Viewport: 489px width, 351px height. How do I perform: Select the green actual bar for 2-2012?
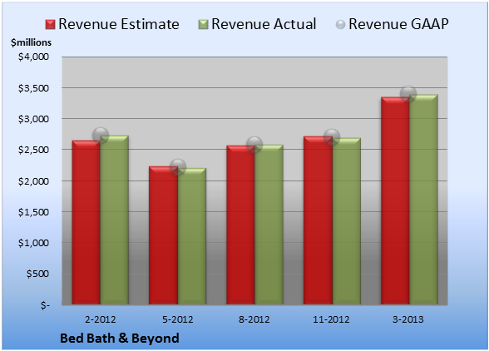115,220
